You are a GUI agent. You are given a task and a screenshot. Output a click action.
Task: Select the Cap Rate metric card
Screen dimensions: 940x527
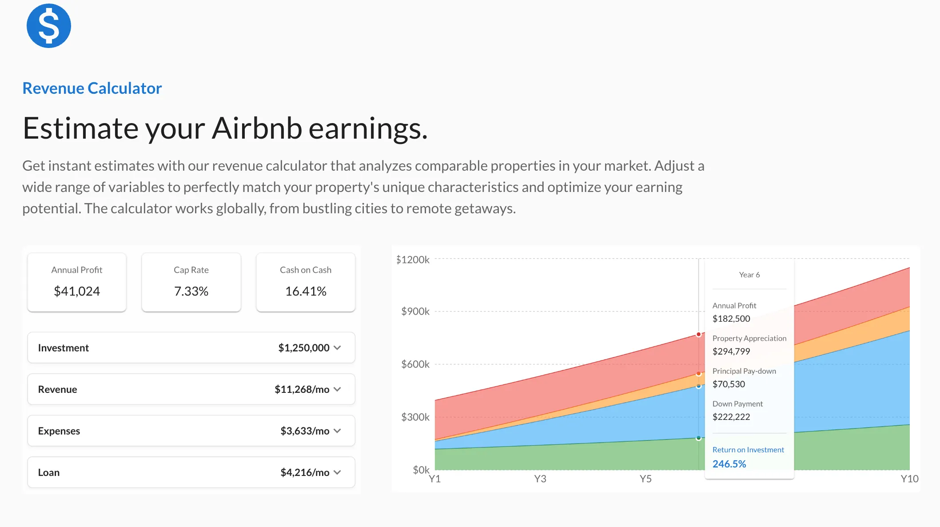click(191, 282)
